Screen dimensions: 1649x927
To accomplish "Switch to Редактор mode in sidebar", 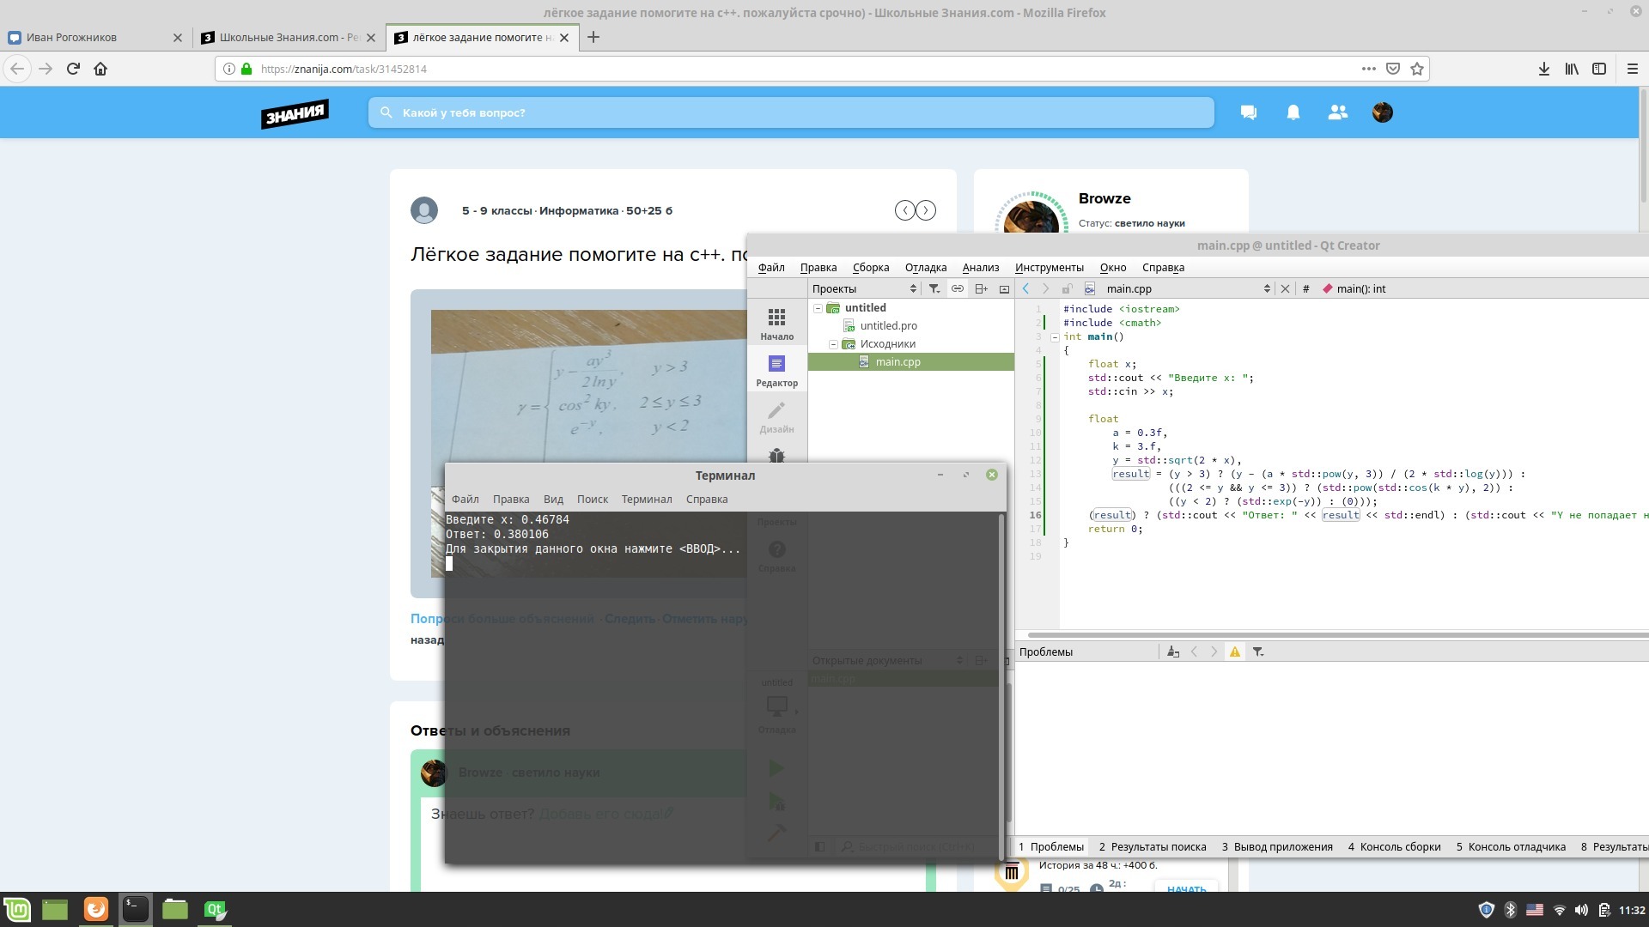I will point(776,371).
